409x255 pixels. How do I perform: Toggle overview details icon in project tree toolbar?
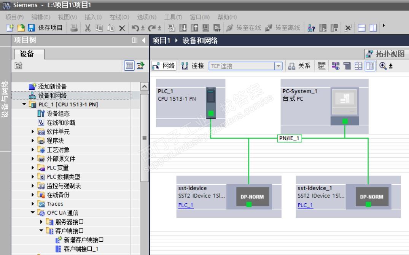(x=129, y=66)
